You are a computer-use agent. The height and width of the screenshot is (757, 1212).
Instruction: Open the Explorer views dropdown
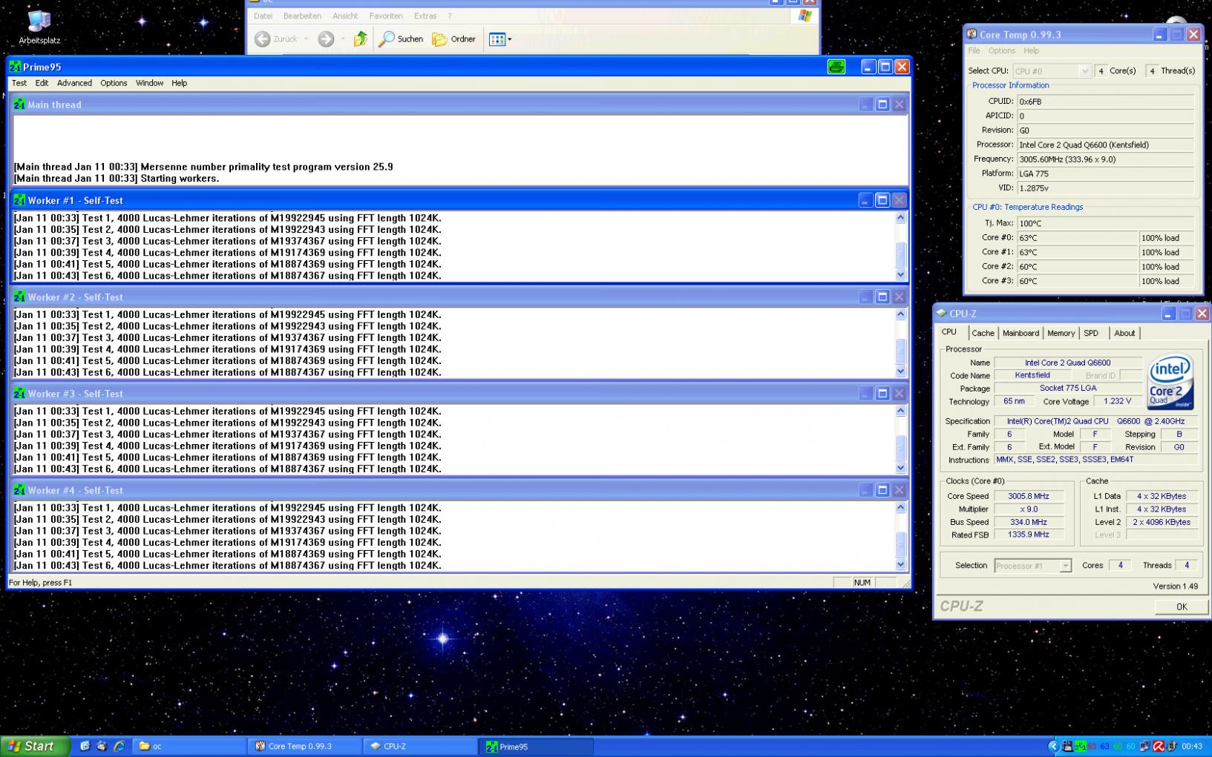click(500, 39)
